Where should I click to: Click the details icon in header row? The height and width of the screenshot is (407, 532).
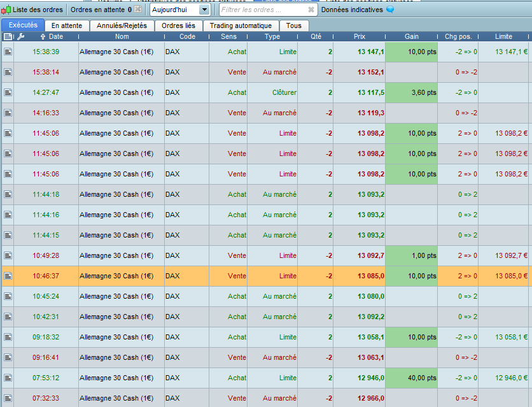8,36
